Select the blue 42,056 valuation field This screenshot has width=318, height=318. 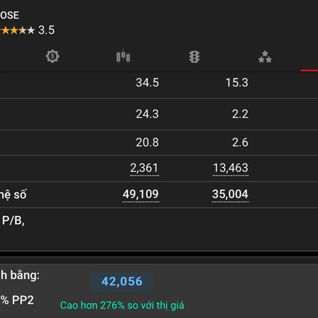[122, 281]
